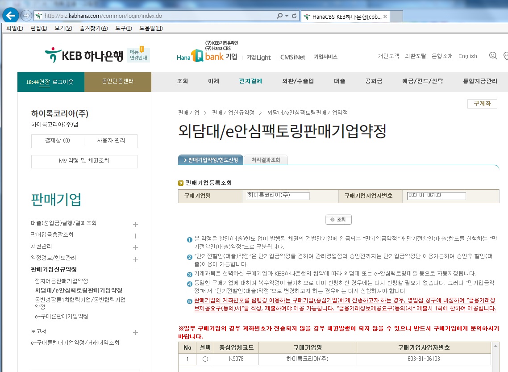Open the 공인인증센터 button

(117, 81)
